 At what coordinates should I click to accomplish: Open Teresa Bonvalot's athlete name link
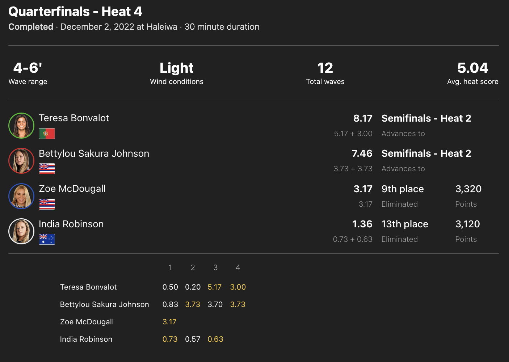pos(74,118)
